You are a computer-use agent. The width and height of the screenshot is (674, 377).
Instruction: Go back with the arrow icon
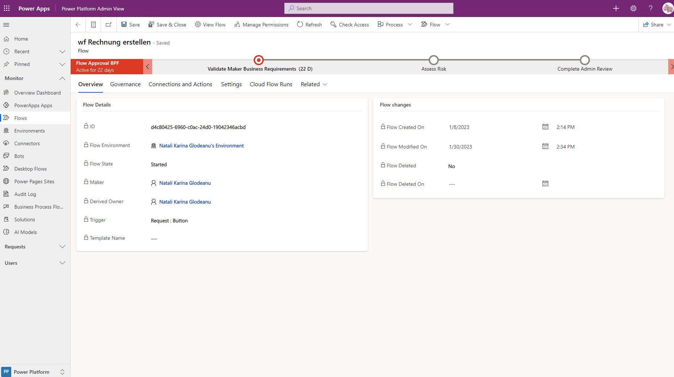point(78,25)
